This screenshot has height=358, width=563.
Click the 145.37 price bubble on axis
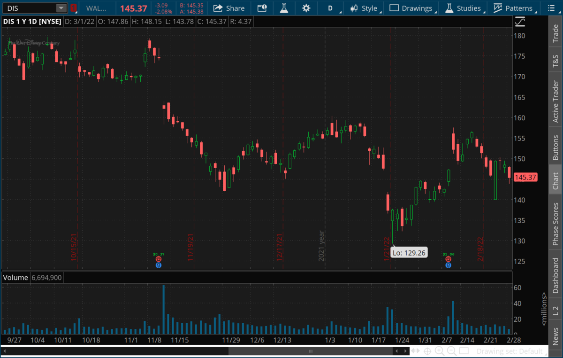coord(525,178)
